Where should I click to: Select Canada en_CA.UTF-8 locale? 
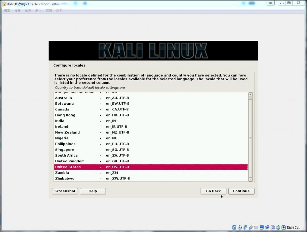151,109
